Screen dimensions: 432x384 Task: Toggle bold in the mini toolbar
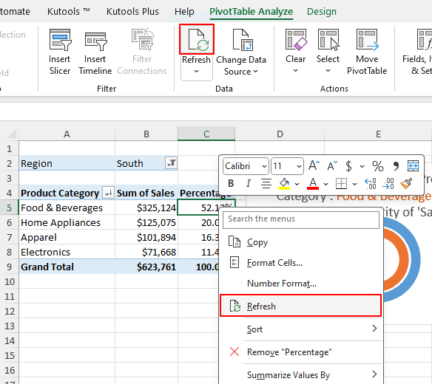click(231, 183)
